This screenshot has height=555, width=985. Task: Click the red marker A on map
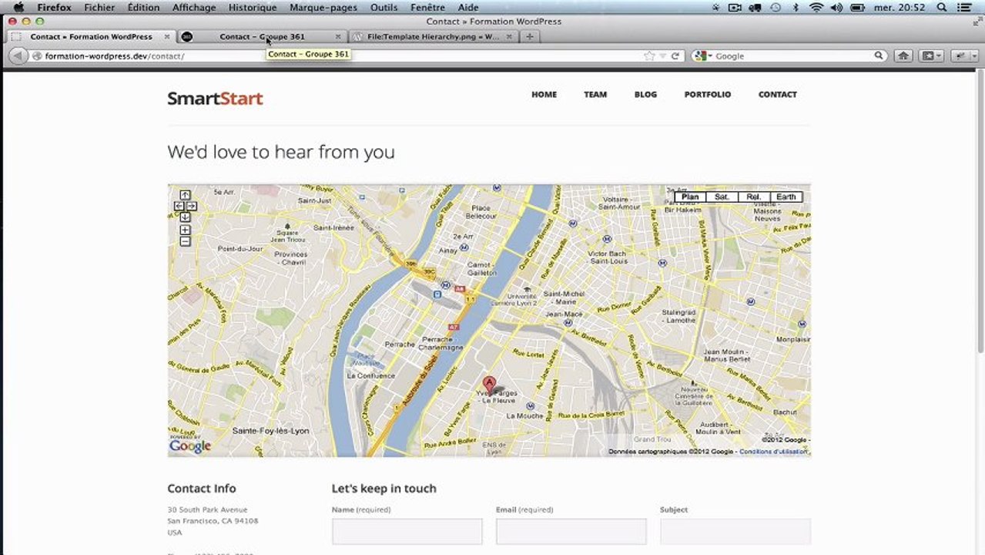[x=488, y=385]
